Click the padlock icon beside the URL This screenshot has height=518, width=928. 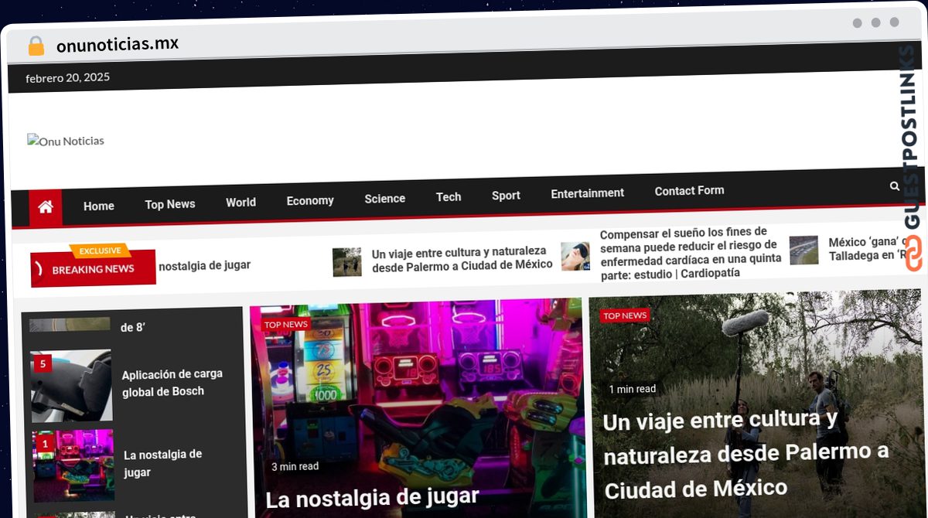(36, 46)
